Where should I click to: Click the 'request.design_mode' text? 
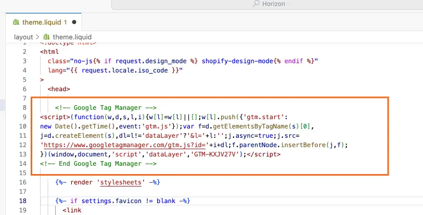[151, 61]
